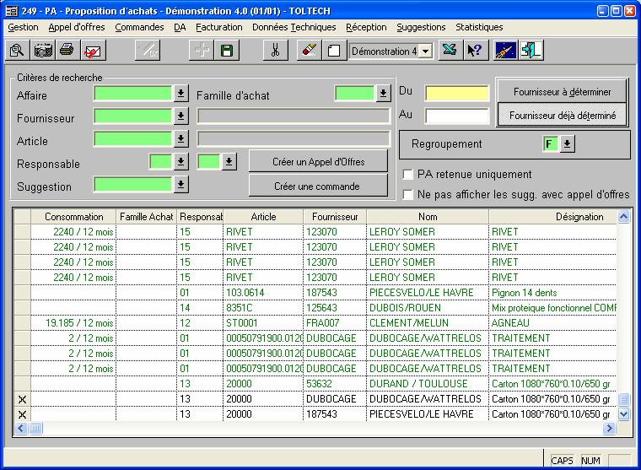Enable PA retenue uniquement checkbox

click(408, 175)
